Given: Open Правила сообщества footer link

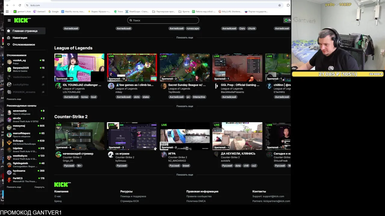Looking at the screenshot, I should pos(199,196).
